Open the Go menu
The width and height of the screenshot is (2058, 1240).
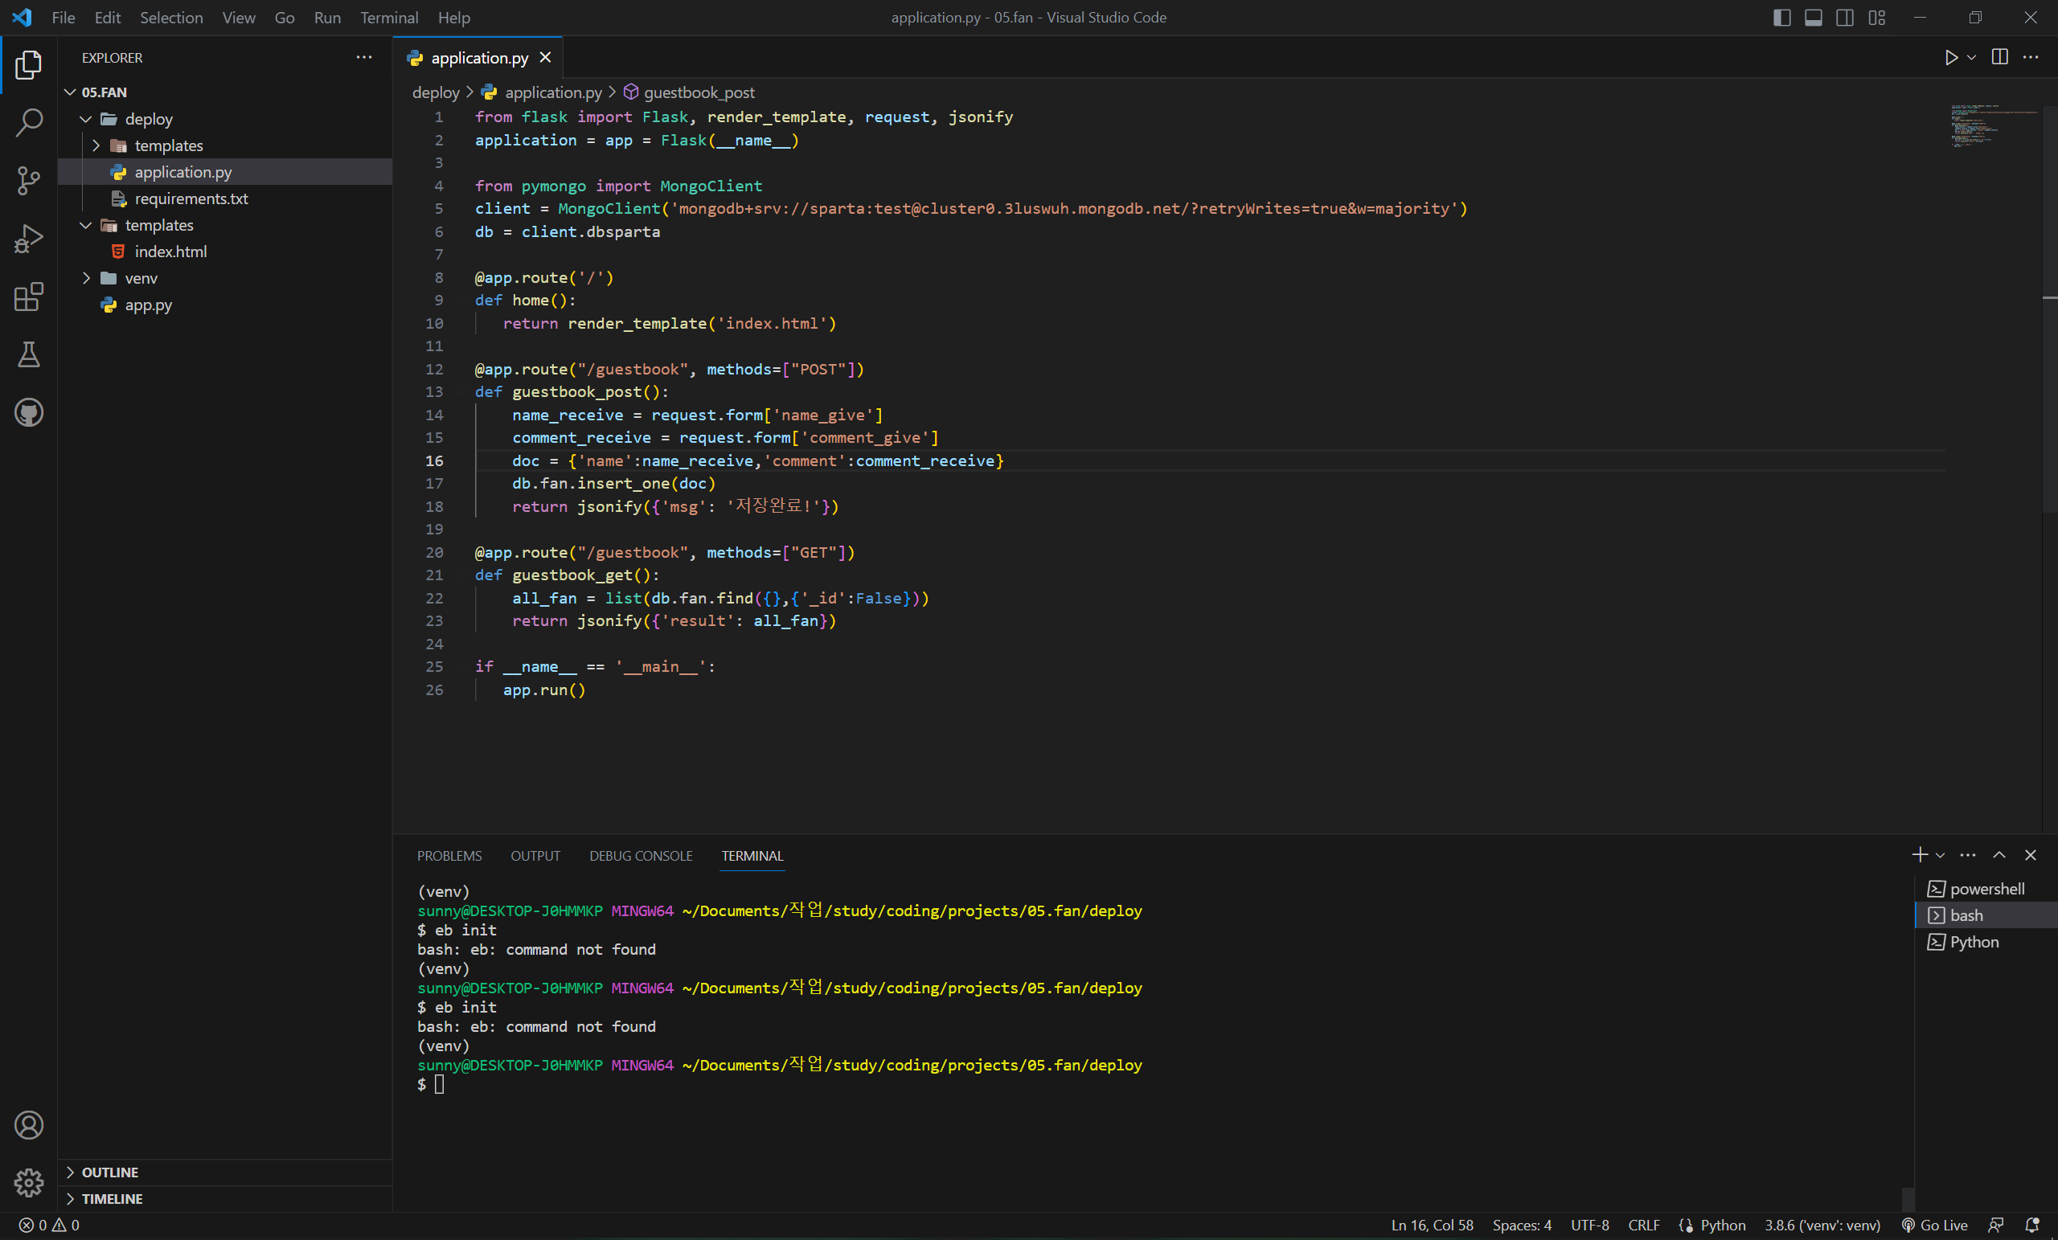(x=285, y=18)
